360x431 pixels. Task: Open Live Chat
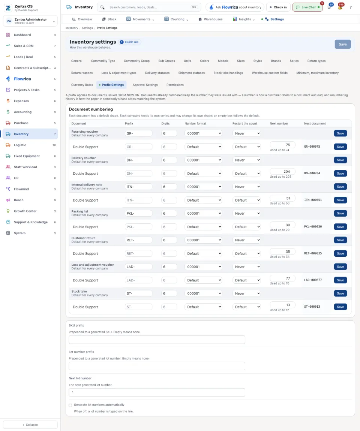[x=307, y=7]
